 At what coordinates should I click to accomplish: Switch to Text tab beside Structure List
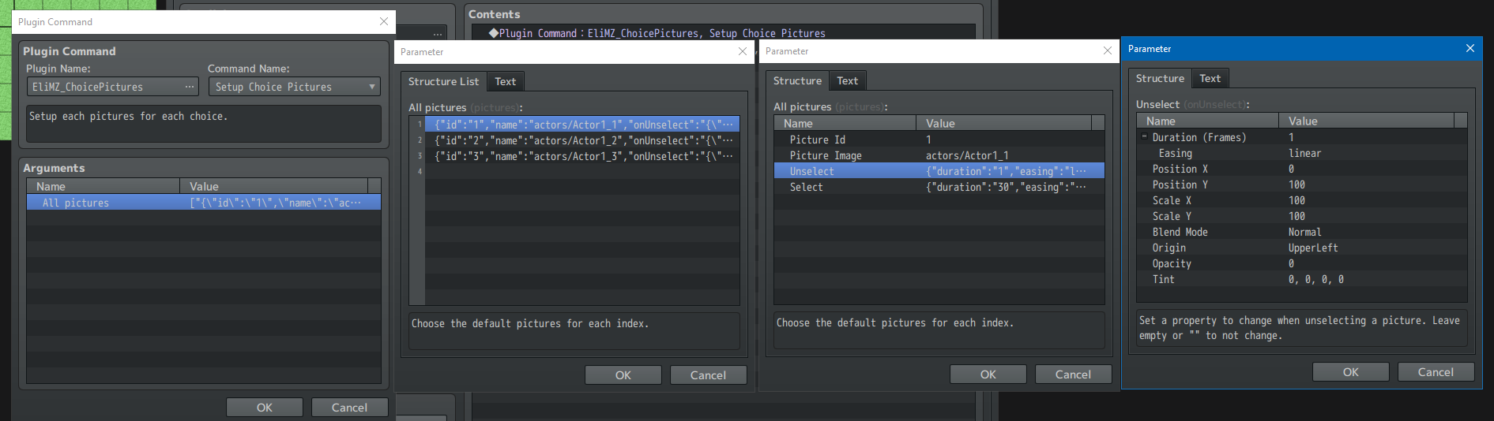tap(506, 82)
